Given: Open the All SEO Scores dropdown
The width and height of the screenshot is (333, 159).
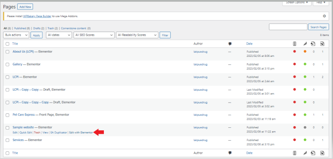Looking at the screenshot, I should pos(94,35).
